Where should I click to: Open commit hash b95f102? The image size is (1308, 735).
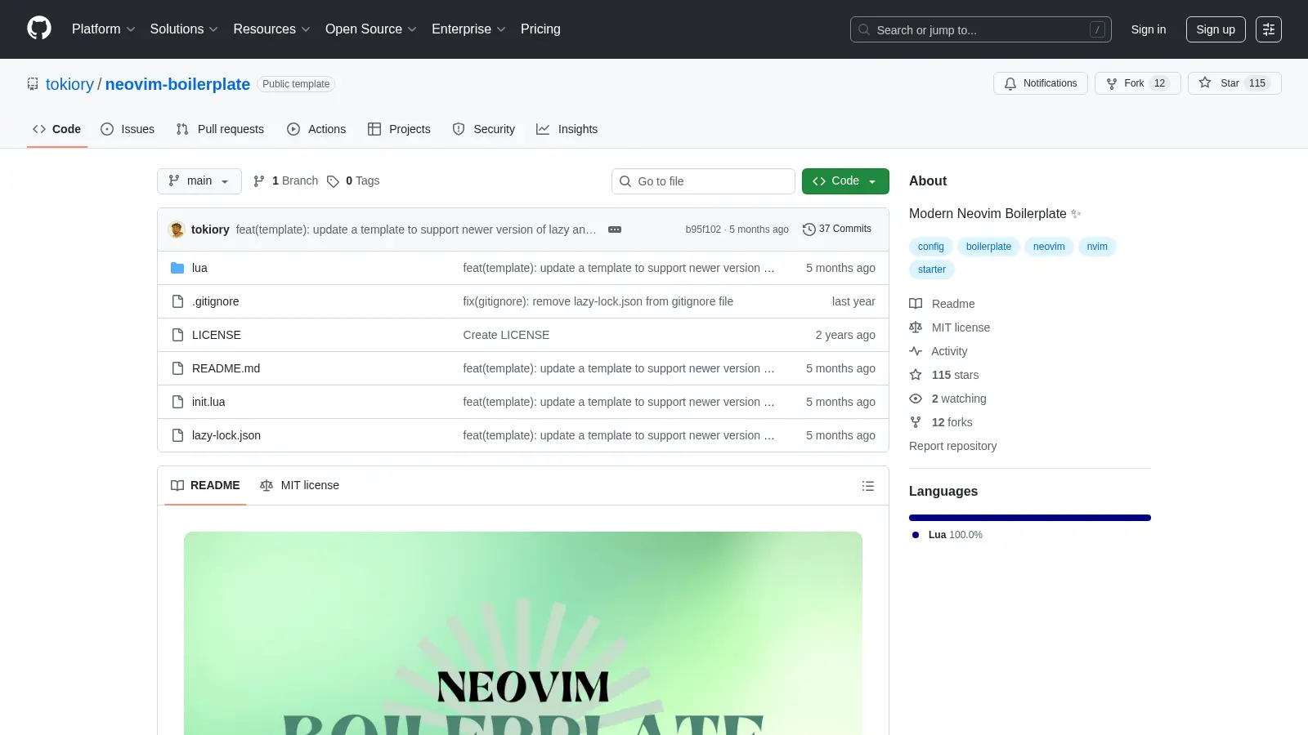click(x=703, y=229)
